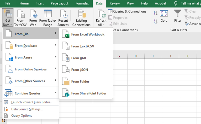Select row 12 header

click(4, 121)
